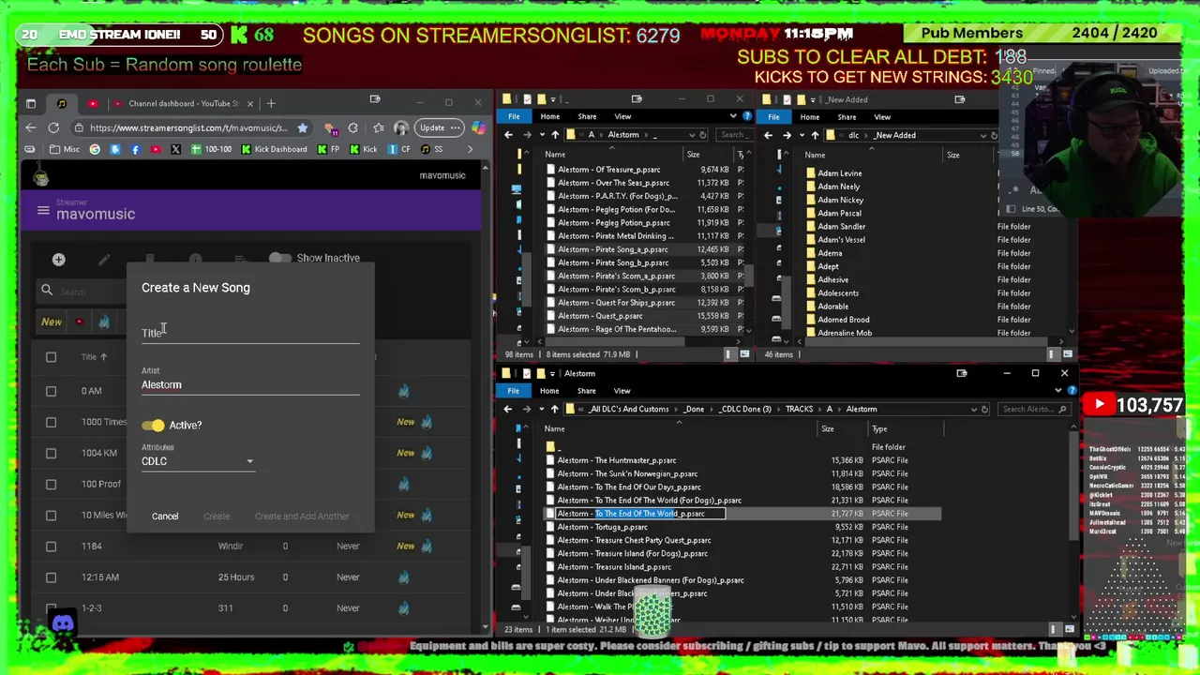Check the checkbox for 100 Proof row
This screenshot has width=1200, height=675.
coord(52,484)
